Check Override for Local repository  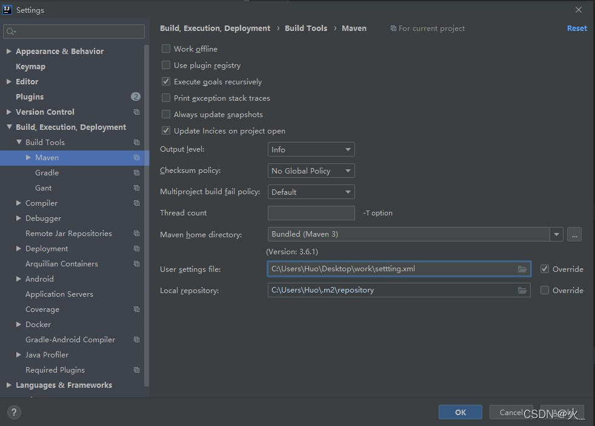545,290
